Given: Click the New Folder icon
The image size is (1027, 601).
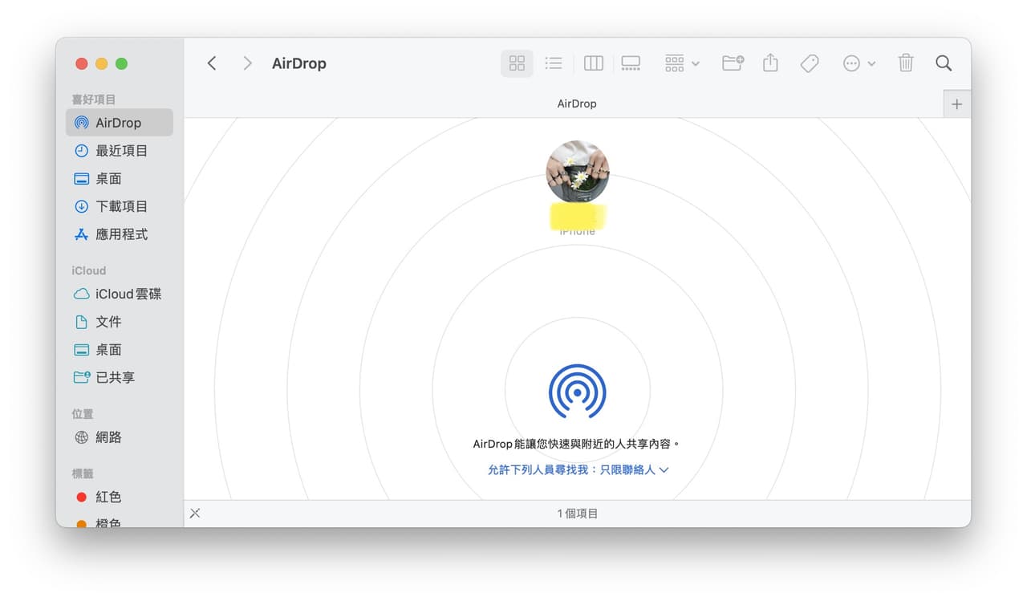Looking at the screenshot, I should [x=731, y=63].
